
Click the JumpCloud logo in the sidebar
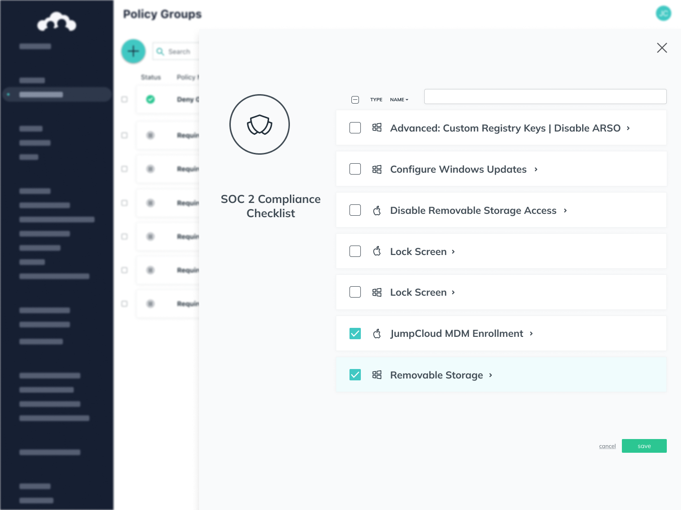point(57,22)
